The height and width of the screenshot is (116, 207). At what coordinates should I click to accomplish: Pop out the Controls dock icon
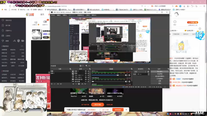pos(168,69)
